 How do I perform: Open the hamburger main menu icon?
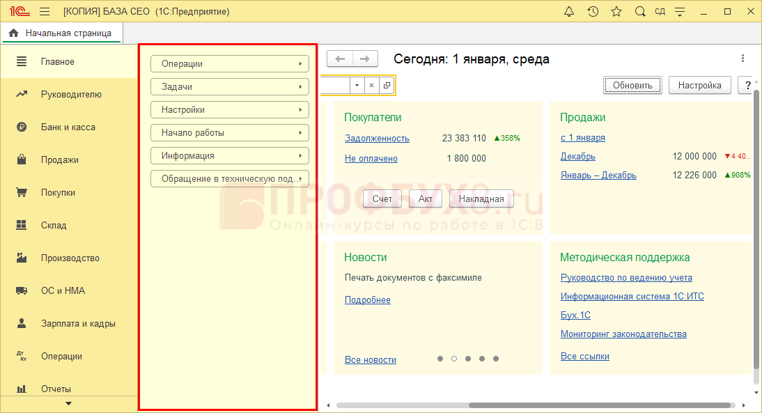click(45, 12)
